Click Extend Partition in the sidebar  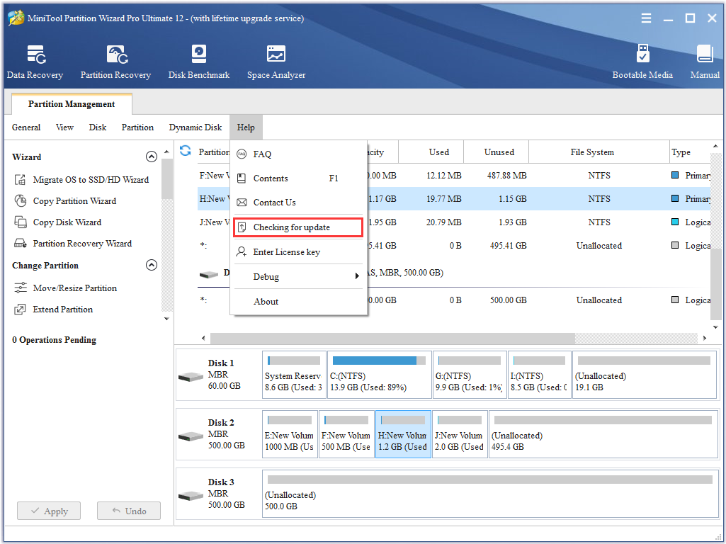(62, 310)
